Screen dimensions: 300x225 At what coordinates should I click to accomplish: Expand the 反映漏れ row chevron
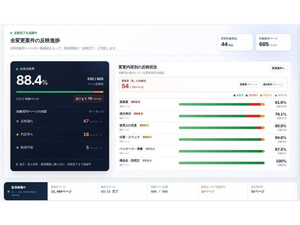[x=101, y=122]
